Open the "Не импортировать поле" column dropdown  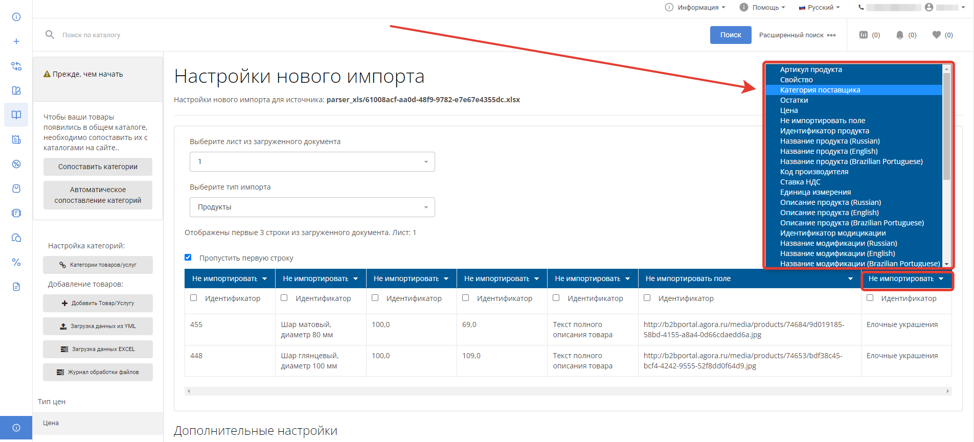[749, 278]
